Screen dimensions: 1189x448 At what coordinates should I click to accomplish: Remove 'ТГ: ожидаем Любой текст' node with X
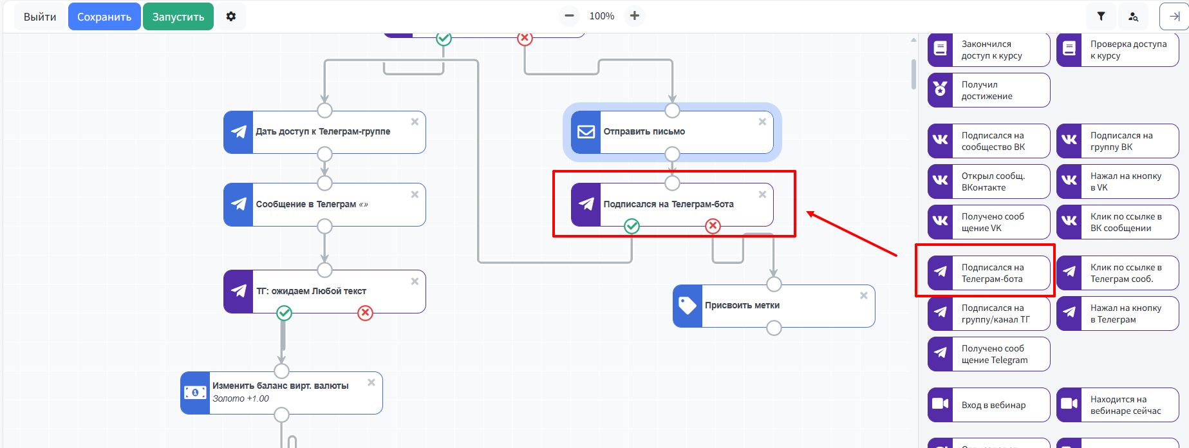tap(415, 281)
